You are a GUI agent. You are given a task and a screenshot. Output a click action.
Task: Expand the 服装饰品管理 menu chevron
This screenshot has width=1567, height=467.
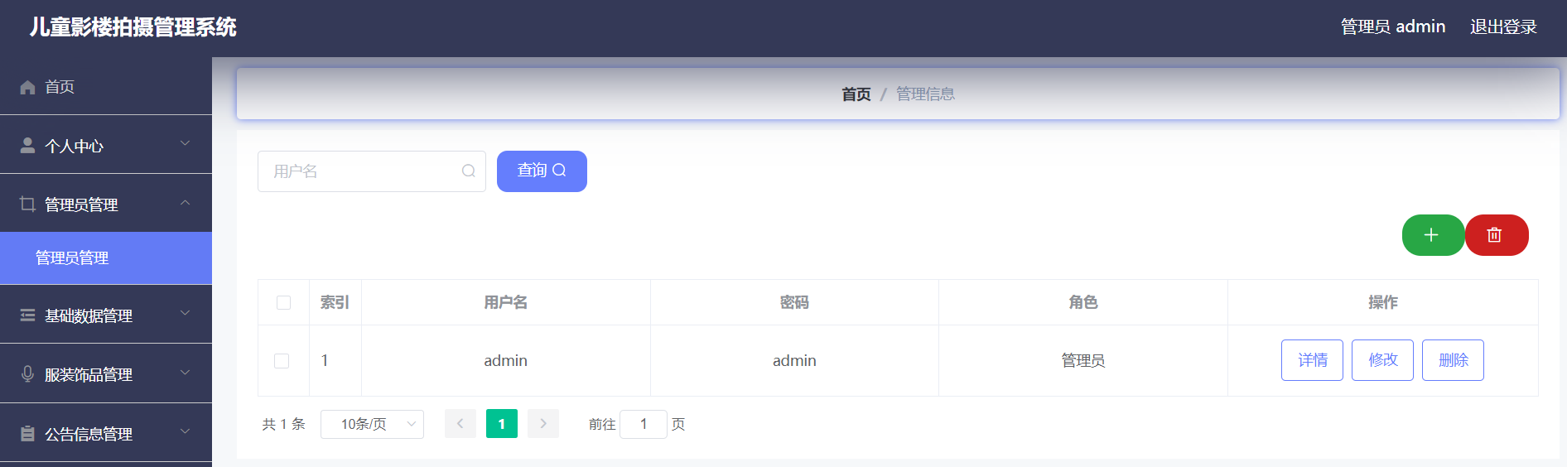point(185,372)
